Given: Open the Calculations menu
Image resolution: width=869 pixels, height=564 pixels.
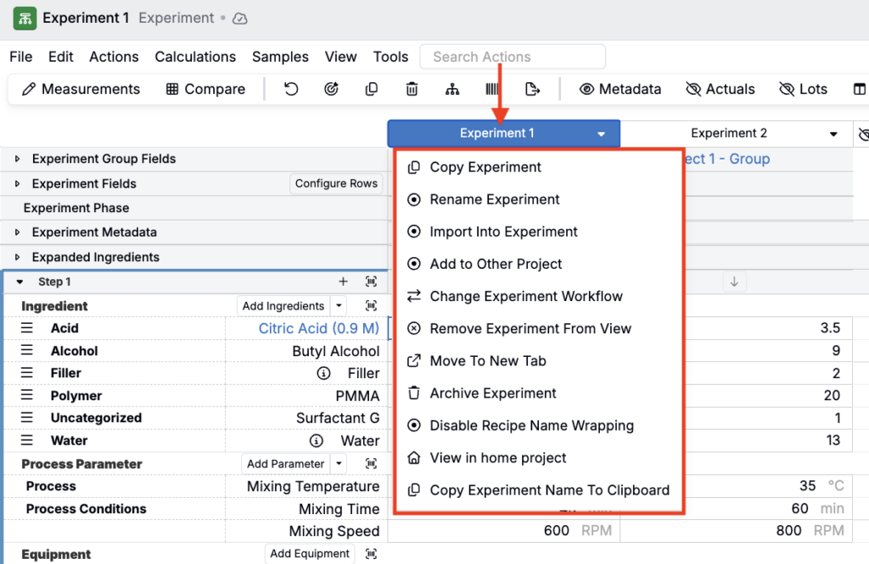Looking at the screenshot, I should click(x=195, y=57).
